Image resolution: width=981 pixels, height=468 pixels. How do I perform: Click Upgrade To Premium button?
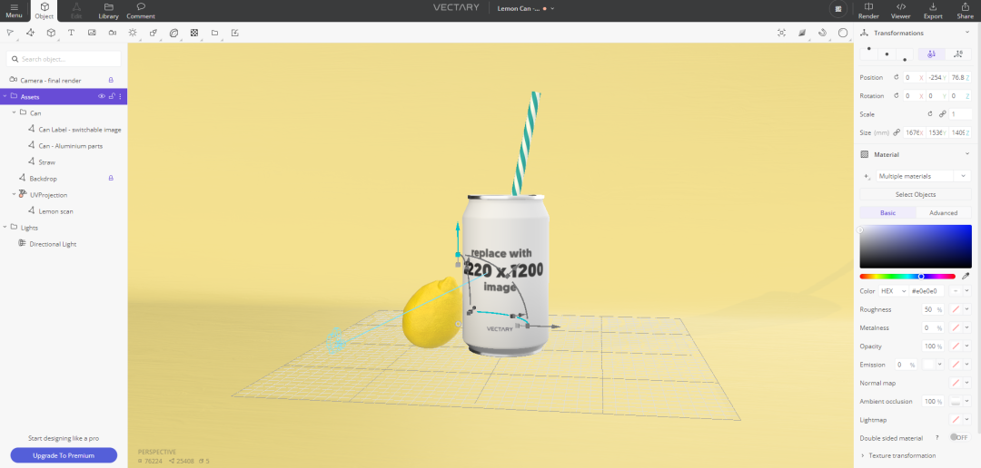(64, 454)
